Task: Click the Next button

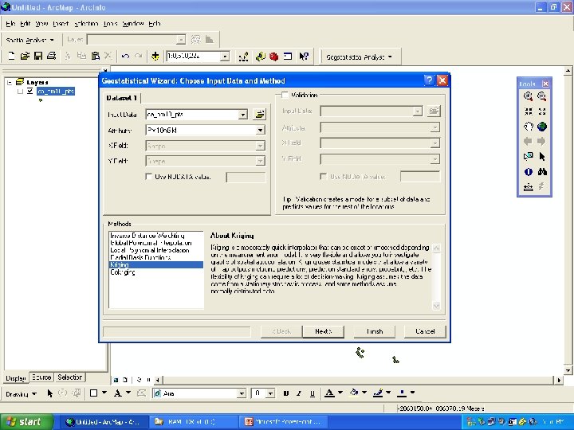Action: pos(323,331)
